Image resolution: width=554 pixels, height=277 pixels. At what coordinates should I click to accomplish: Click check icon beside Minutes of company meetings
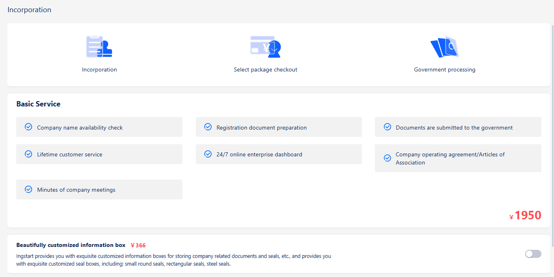[x=28, y=189]
